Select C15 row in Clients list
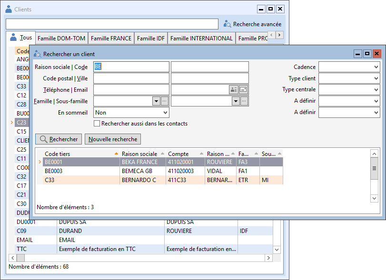This screenshot has width=386, height=280. click(x=22, y=132)
